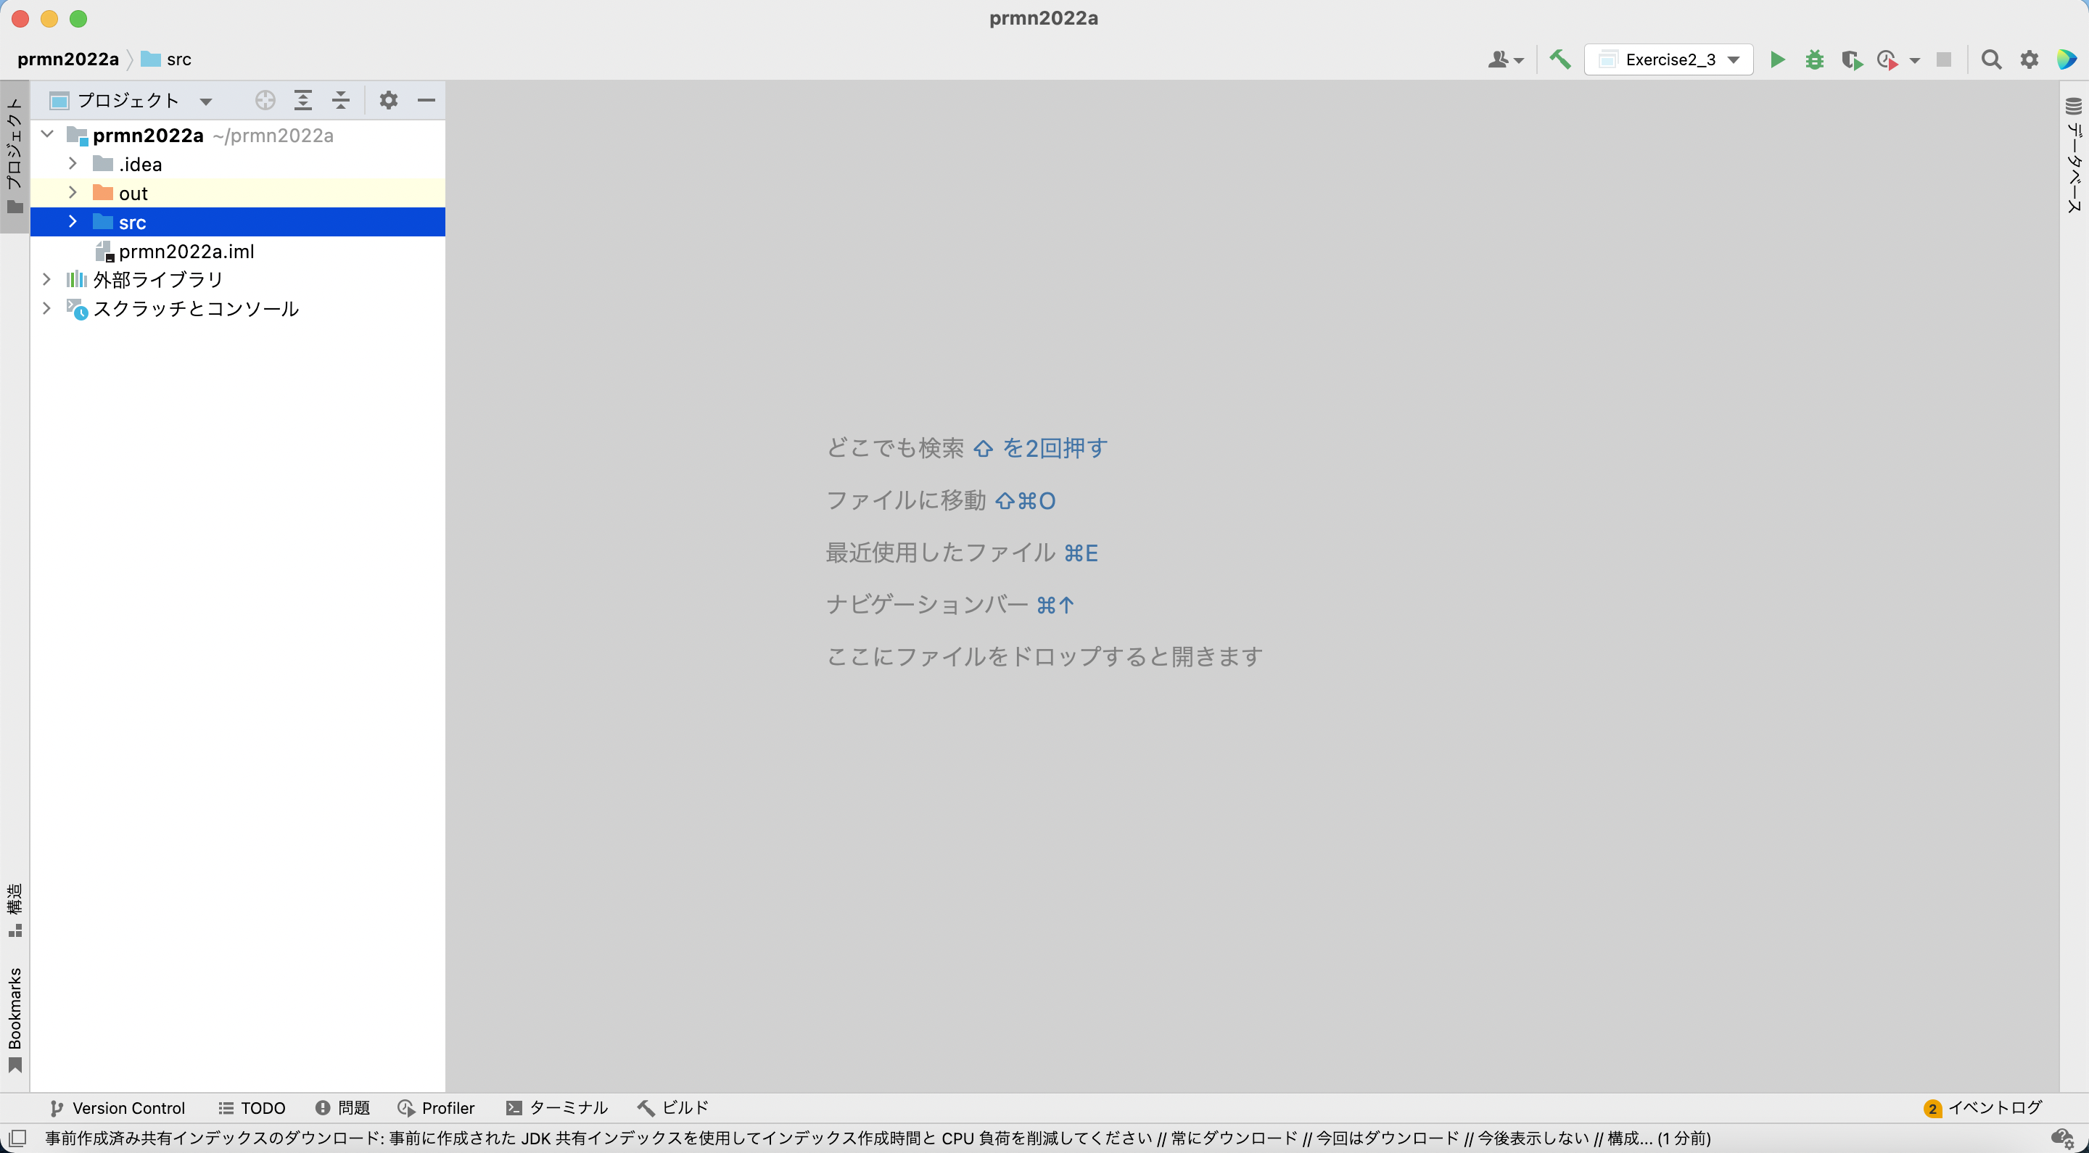2089x1153 pixels.
Task: Select prmn2022a.iml in the project tree
Action: pyautogui.click(x=186, y=252)
